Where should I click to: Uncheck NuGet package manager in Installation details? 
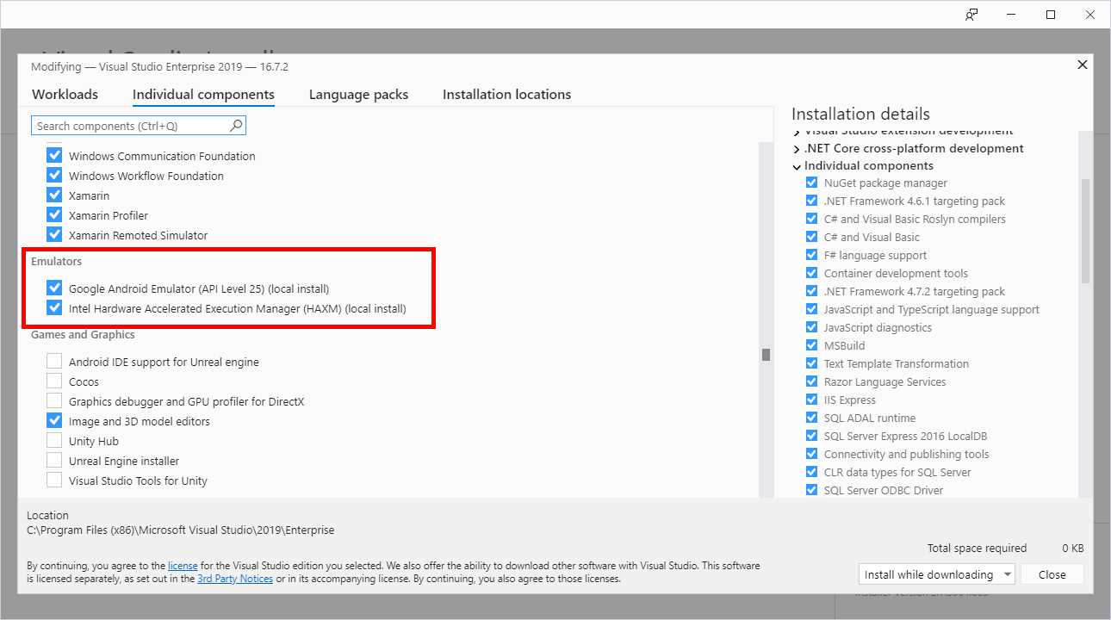pos(810,182)
